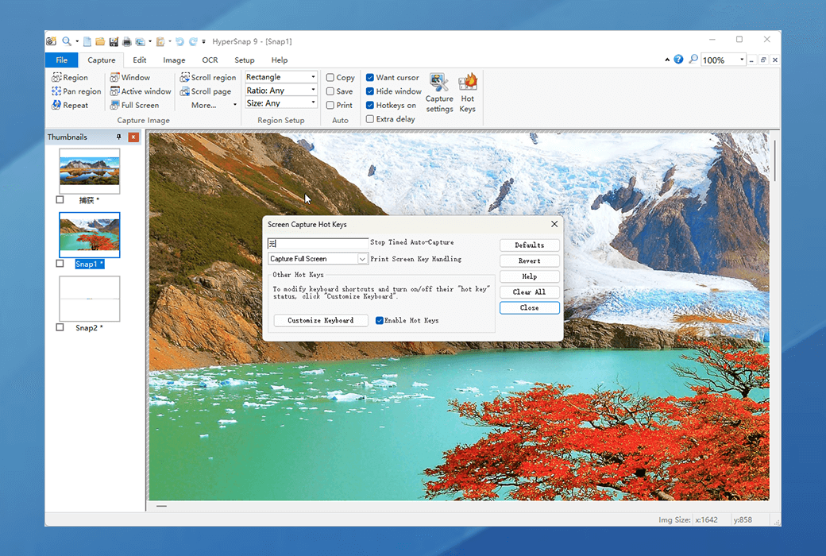Click the paste clipboard icon in quick access toolbar
This screenshot has height=556, width=826.
coord(160,41)
